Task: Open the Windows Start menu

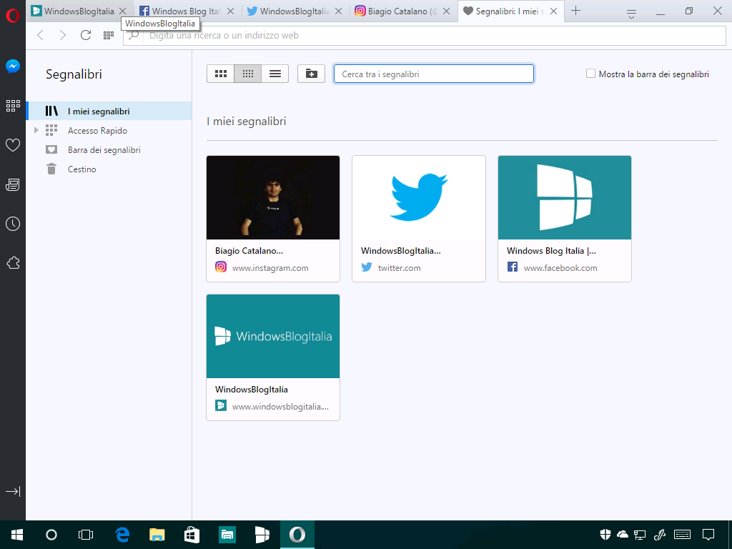Action: tap(17, 535)
